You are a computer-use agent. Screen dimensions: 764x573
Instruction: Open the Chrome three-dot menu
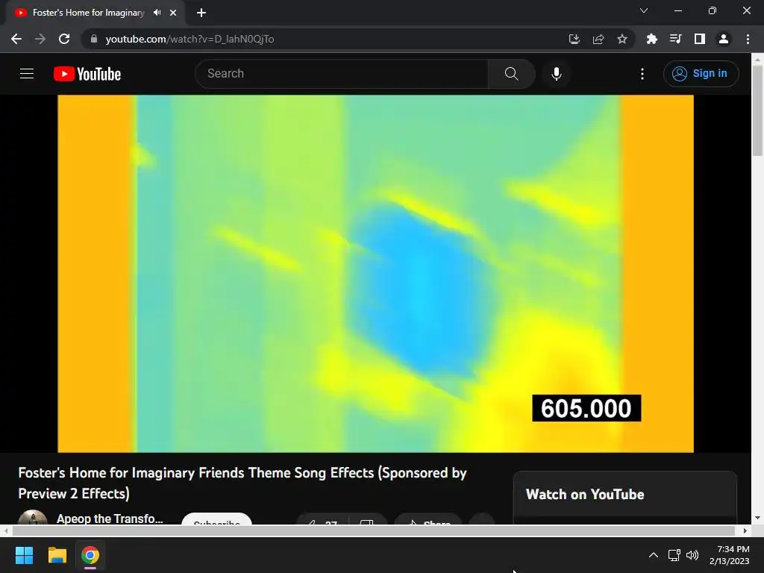pyautogui.click(x=748, y=39)
